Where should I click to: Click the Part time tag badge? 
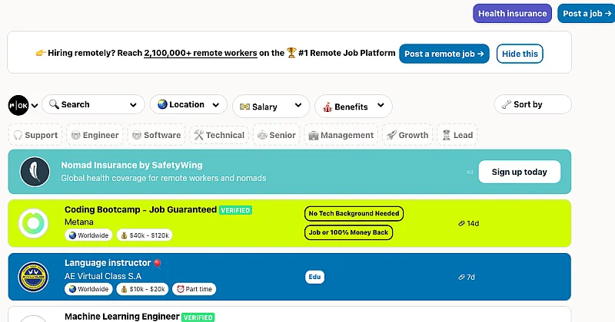194,289
